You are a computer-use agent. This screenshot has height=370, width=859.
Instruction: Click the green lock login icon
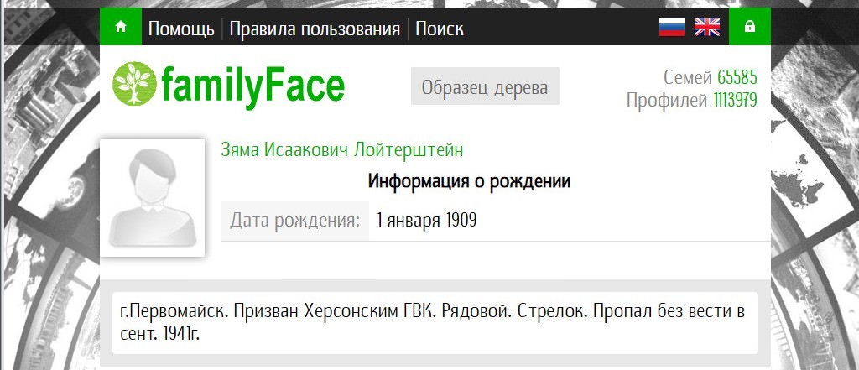(749, 27)
